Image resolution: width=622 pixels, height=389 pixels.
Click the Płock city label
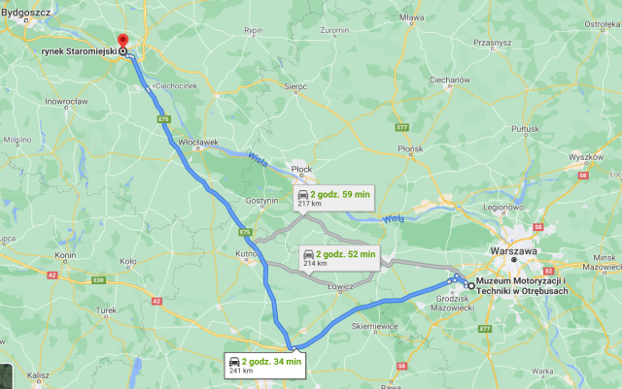point(301,169)
